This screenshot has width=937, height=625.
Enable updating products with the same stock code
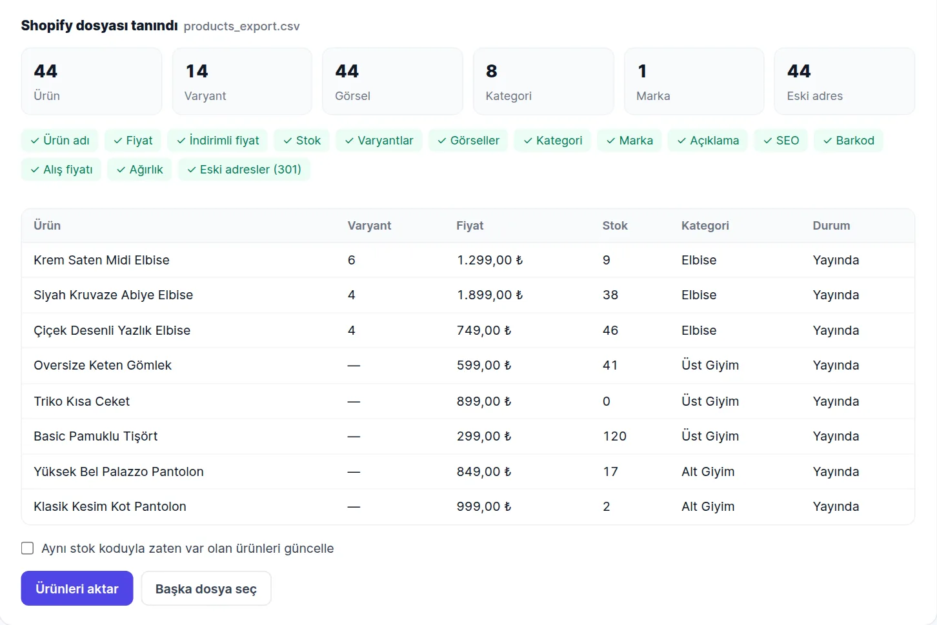point(27,548)
